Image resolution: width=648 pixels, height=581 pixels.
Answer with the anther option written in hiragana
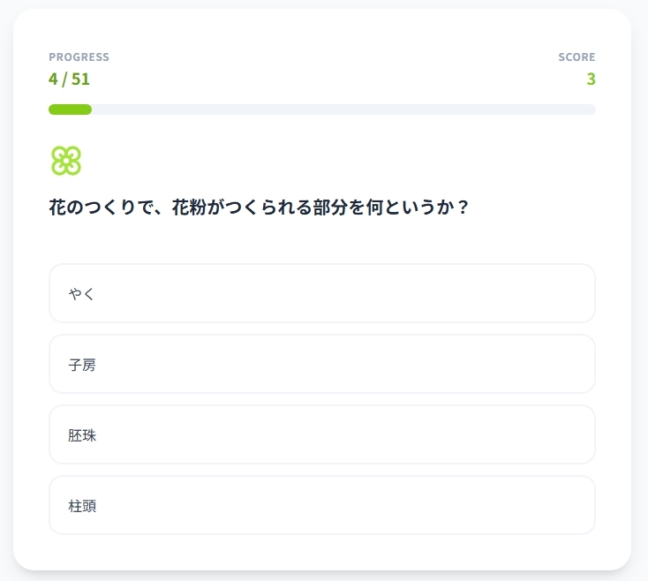[x=322, y=293]
